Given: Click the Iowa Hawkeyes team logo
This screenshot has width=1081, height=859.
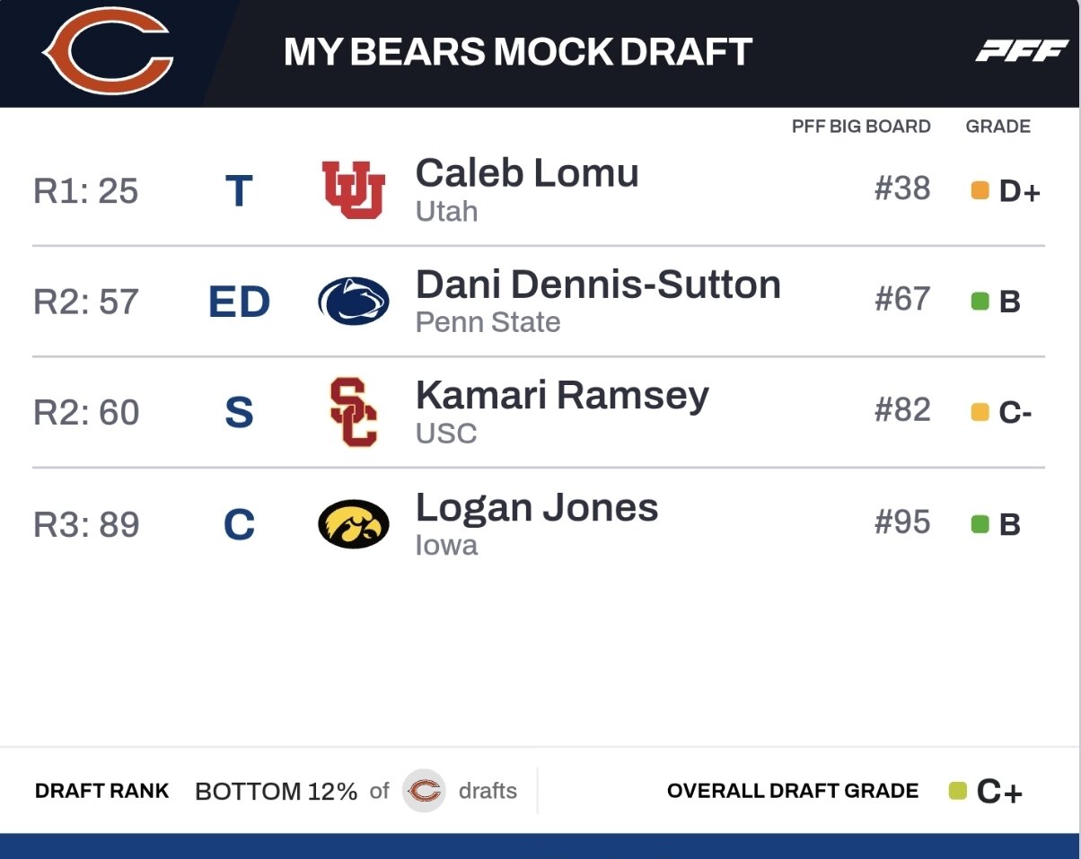Looking at the screenshot, I should (354, 523).
